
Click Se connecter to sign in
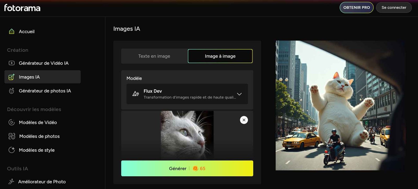click(394, 8)
